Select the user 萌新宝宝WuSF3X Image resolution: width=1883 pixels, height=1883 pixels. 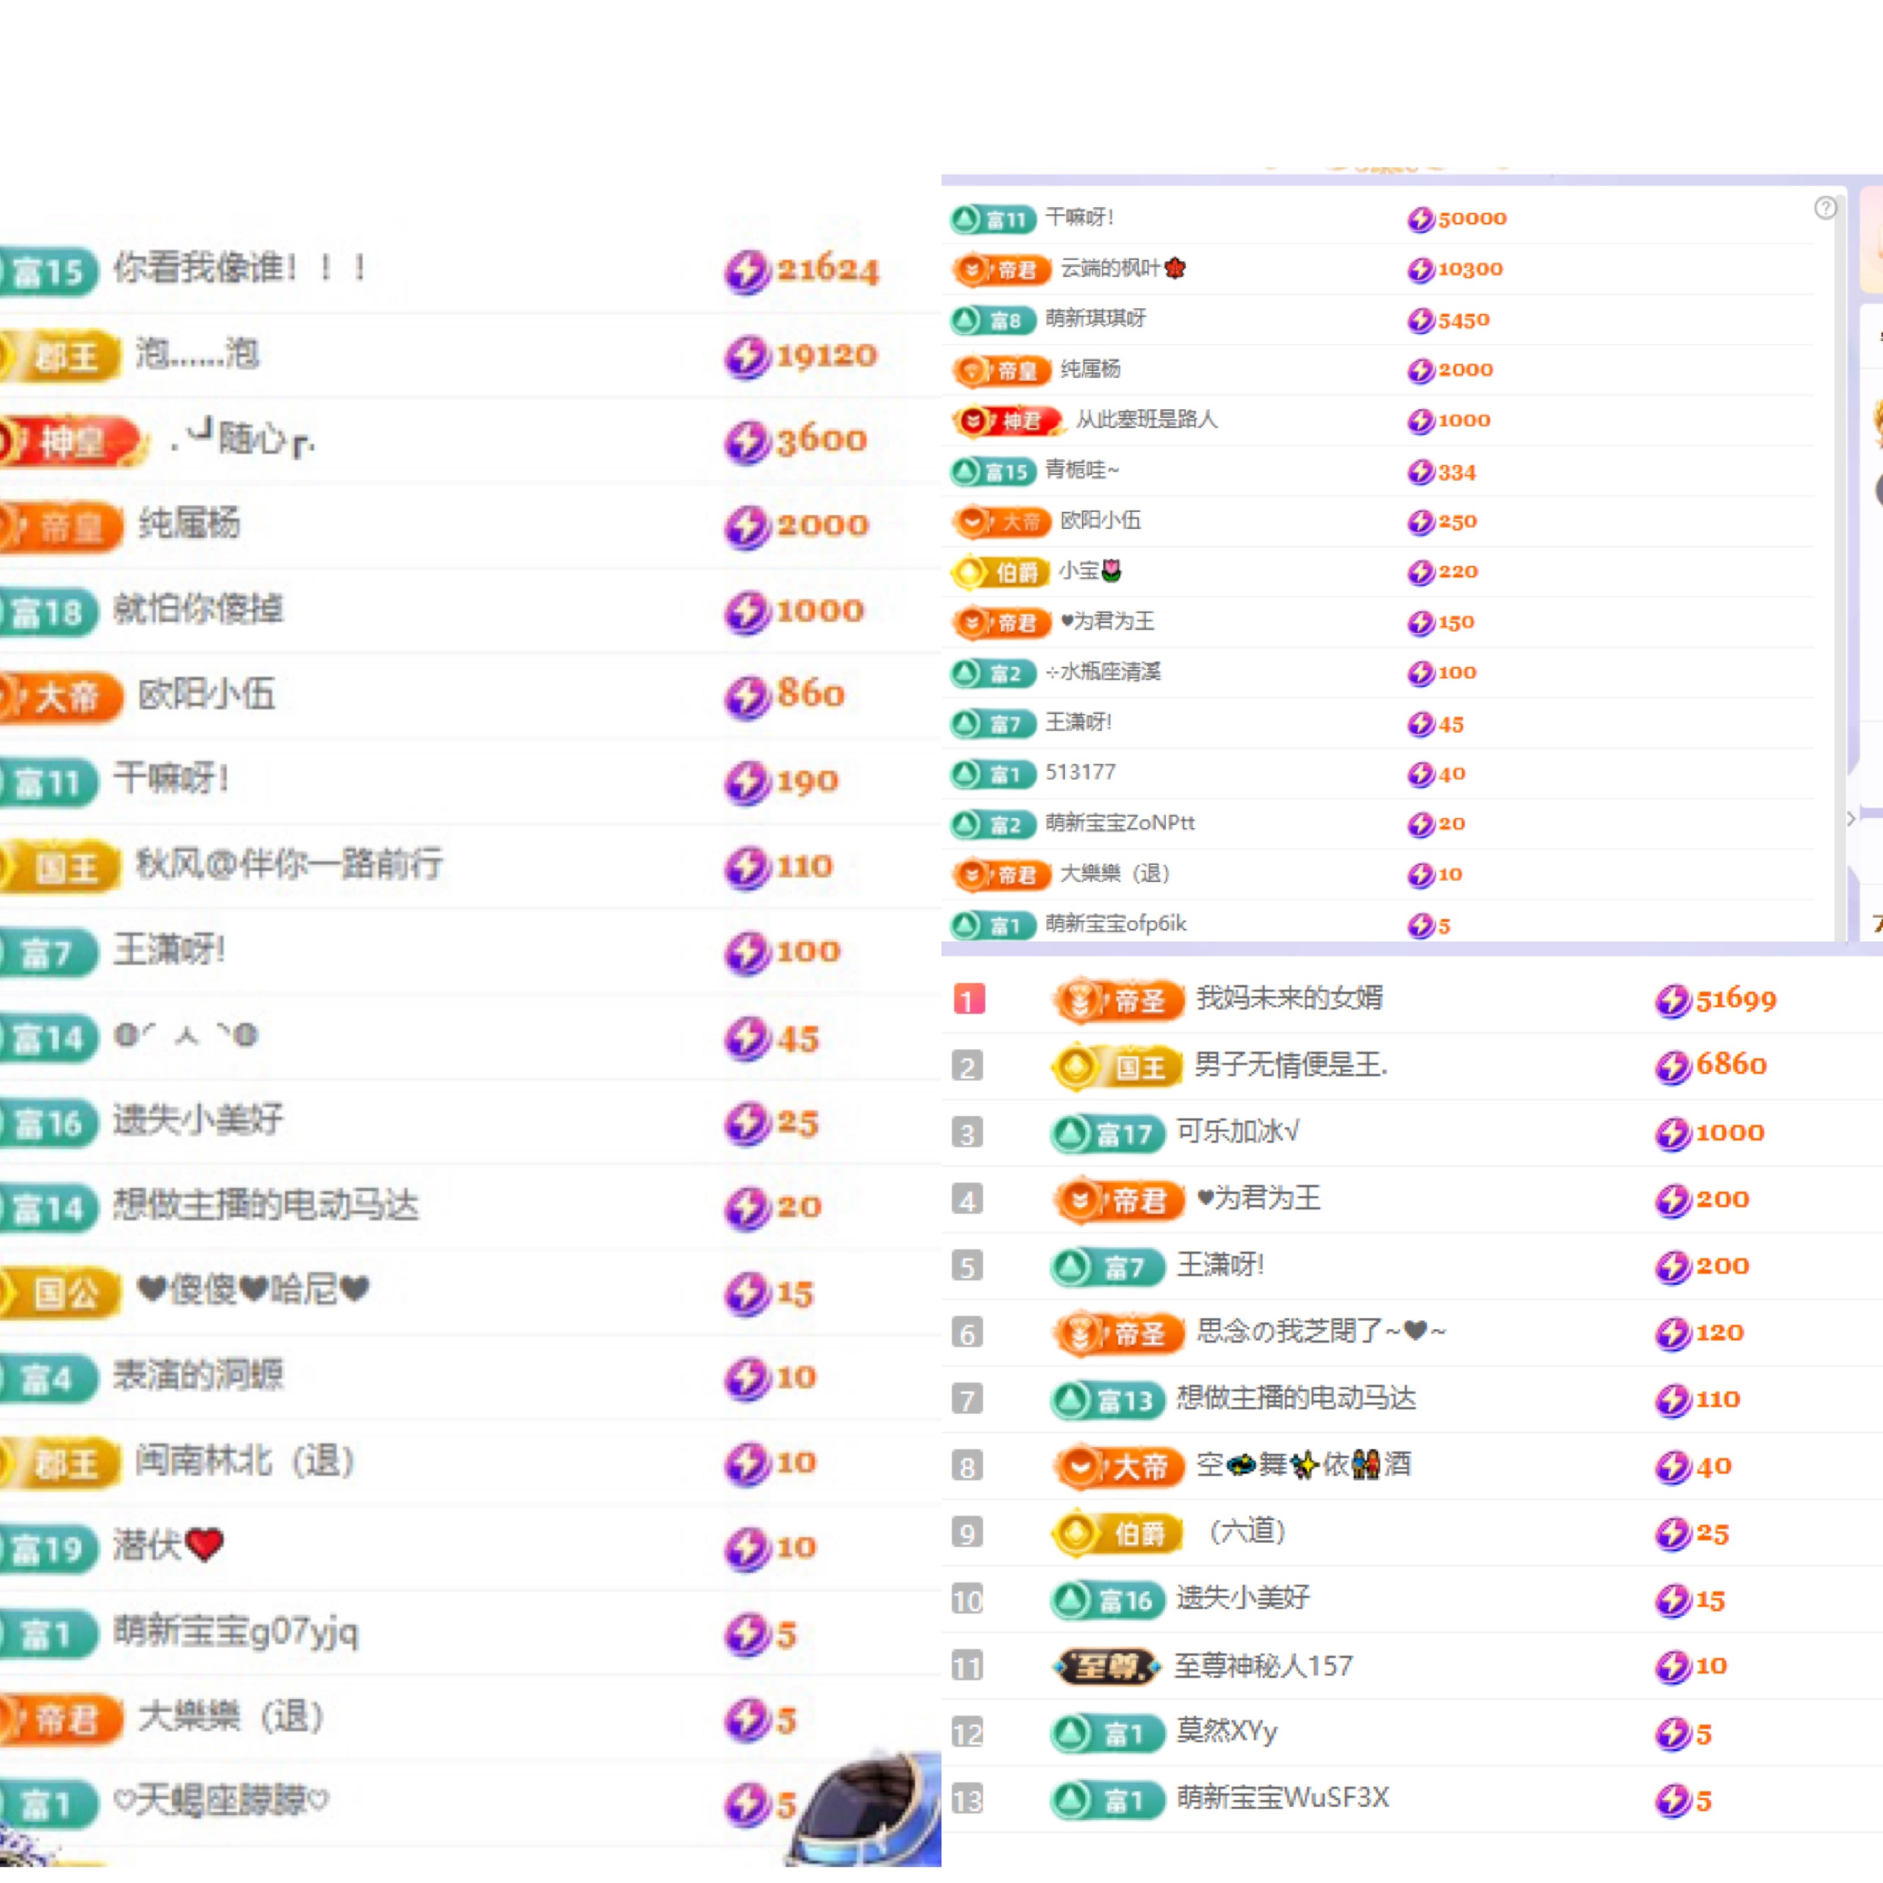click(1282, 1799)
